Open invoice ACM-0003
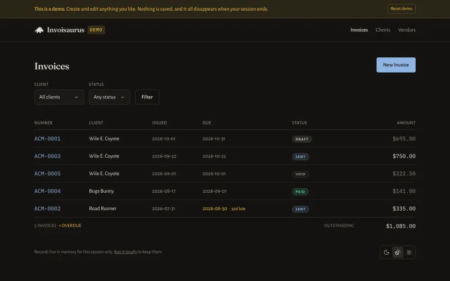Screen dimensions: 450x281 (47, 156)
